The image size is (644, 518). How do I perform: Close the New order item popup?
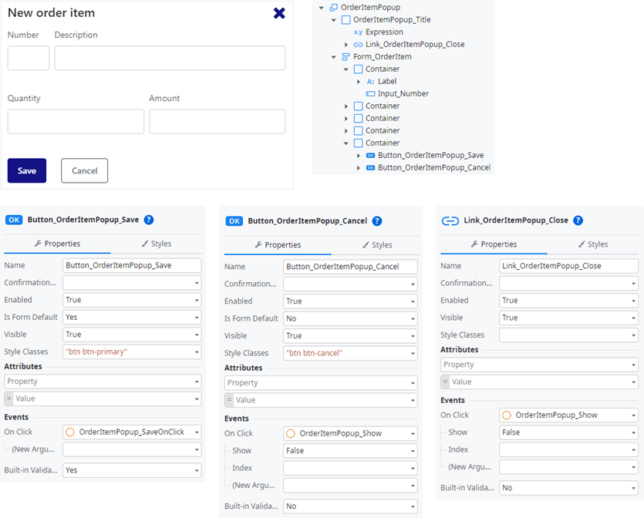279,13
